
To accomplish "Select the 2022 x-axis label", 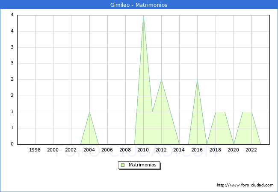I will 251,150.
